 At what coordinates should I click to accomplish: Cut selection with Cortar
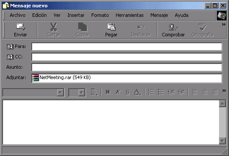point(53,30)
